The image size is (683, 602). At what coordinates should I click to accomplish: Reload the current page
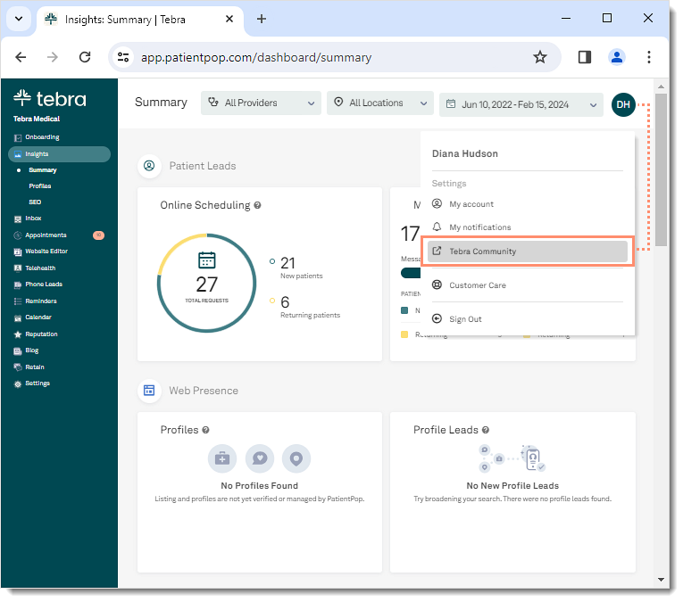85,57
